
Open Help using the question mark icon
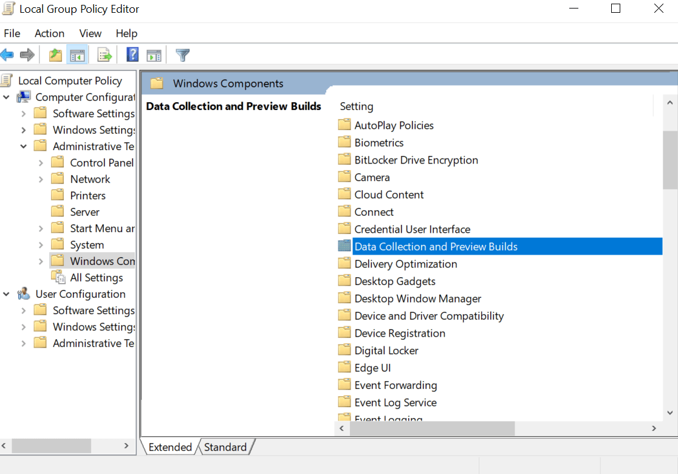pyautogui.click(x=132, y=55)
